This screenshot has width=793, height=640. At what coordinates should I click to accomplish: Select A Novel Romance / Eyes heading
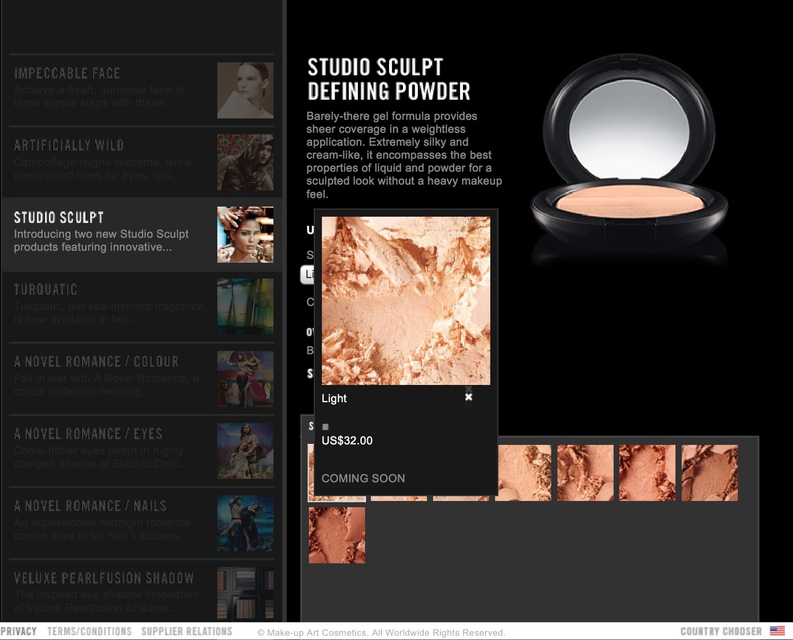88,434
